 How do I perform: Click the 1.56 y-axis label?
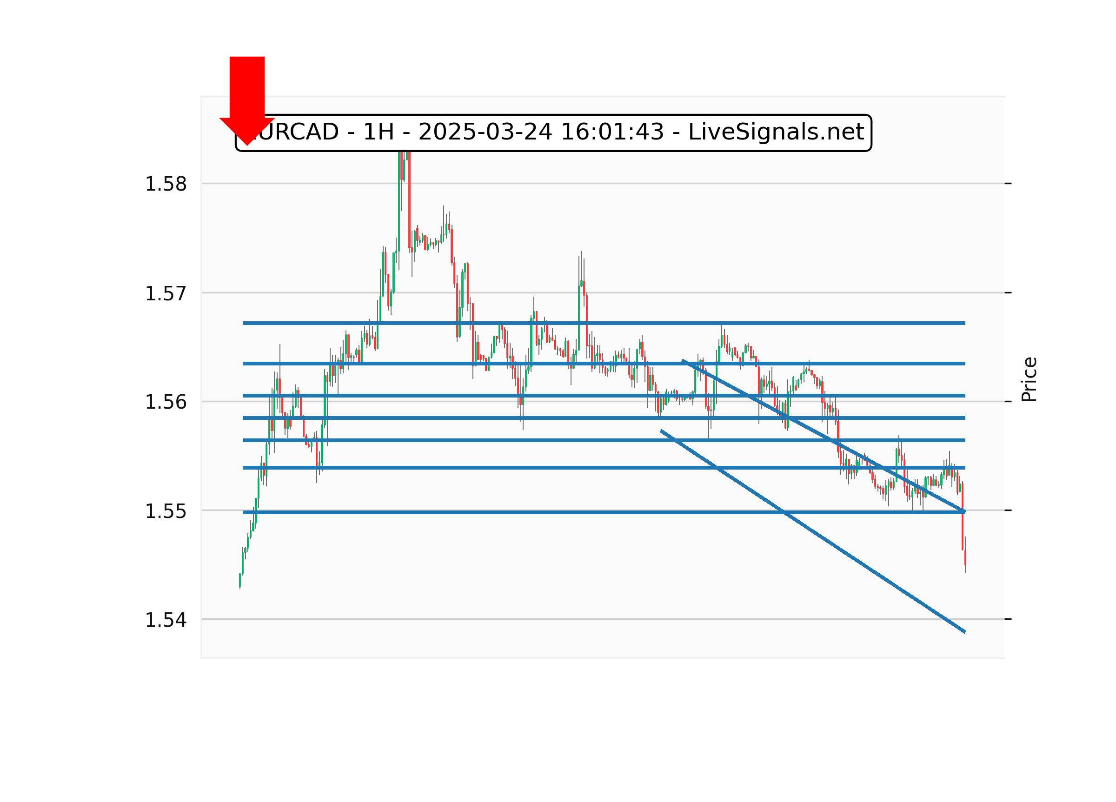tap(166, 403)
